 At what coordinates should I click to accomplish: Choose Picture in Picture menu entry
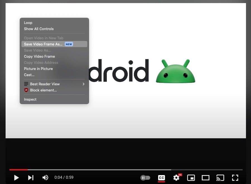38,69
